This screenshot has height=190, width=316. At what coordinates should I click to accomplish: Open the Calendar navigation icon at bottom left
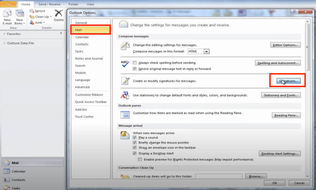pos(6,171)
